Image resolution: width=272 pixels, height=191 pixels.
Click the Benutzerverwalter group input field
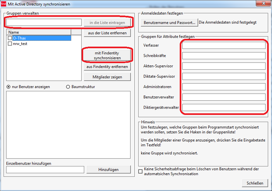coord(224,97)
